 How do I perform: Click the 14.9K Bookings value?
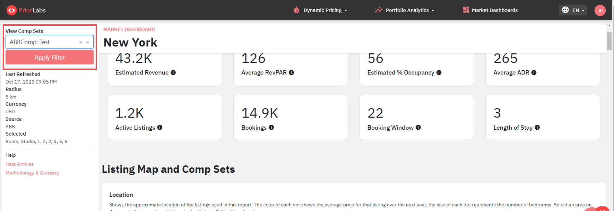pyautogui.click(x=260, y=113)
